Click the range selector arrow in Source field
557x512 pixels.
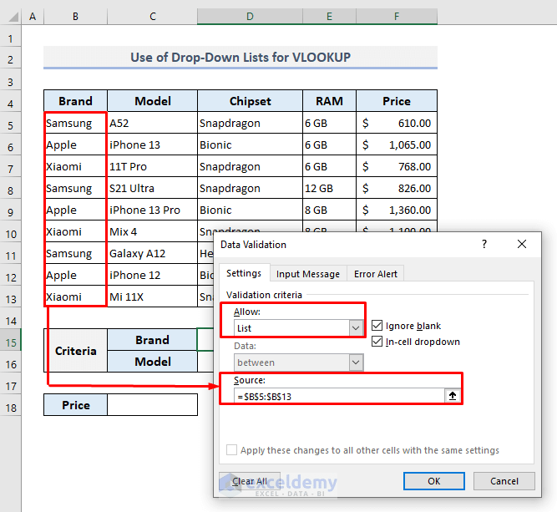point(453,396)
